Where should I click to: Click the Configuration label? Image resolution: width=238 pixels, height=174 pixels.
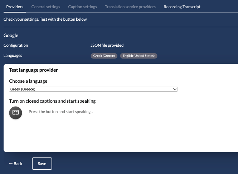(16, 45)
